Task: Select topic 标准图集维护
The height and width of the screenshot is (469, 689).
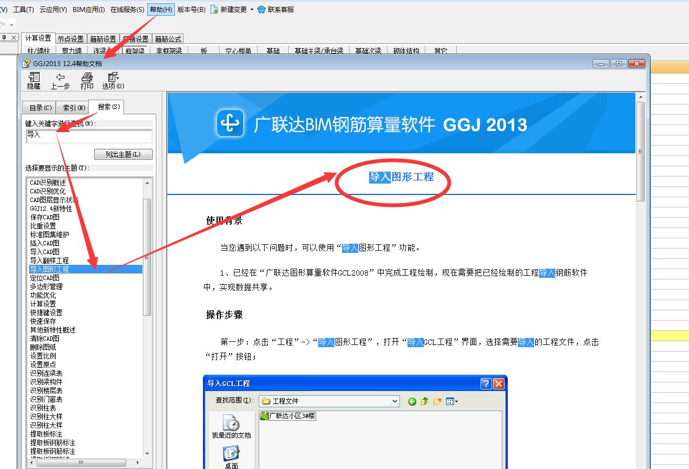Action: pos(49,234)
